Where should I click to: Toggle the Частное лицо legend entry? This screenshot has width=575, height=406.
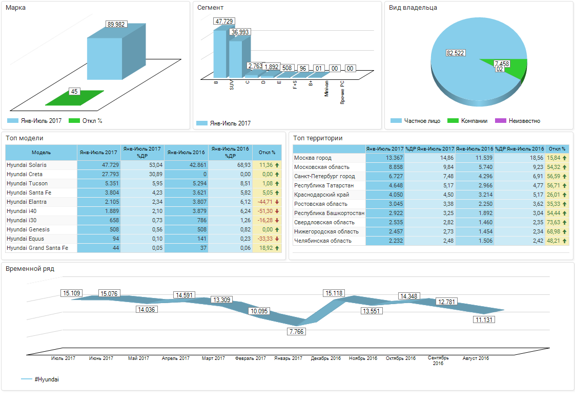415,121
